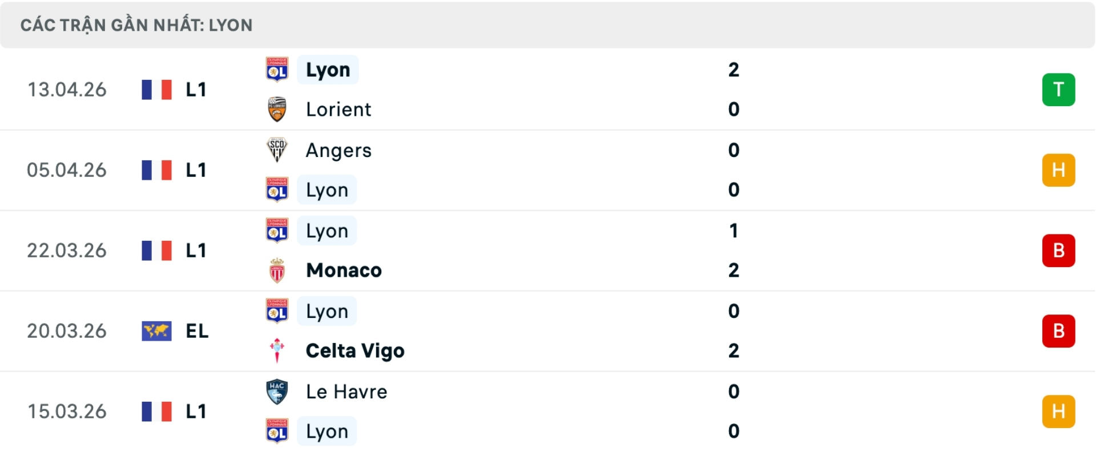Select the bold Lyon name in the Lorient match
This screenshot has height=452, width=1096.
tap(328, 70)
